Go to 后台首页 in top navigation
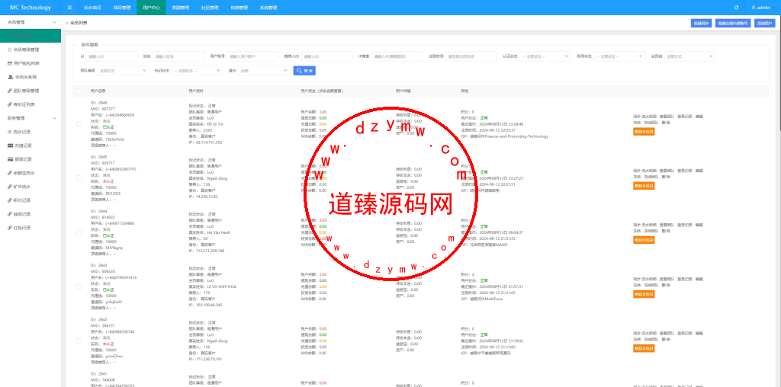The height and width of the screenshot is (387, 781). click(92, 8)
